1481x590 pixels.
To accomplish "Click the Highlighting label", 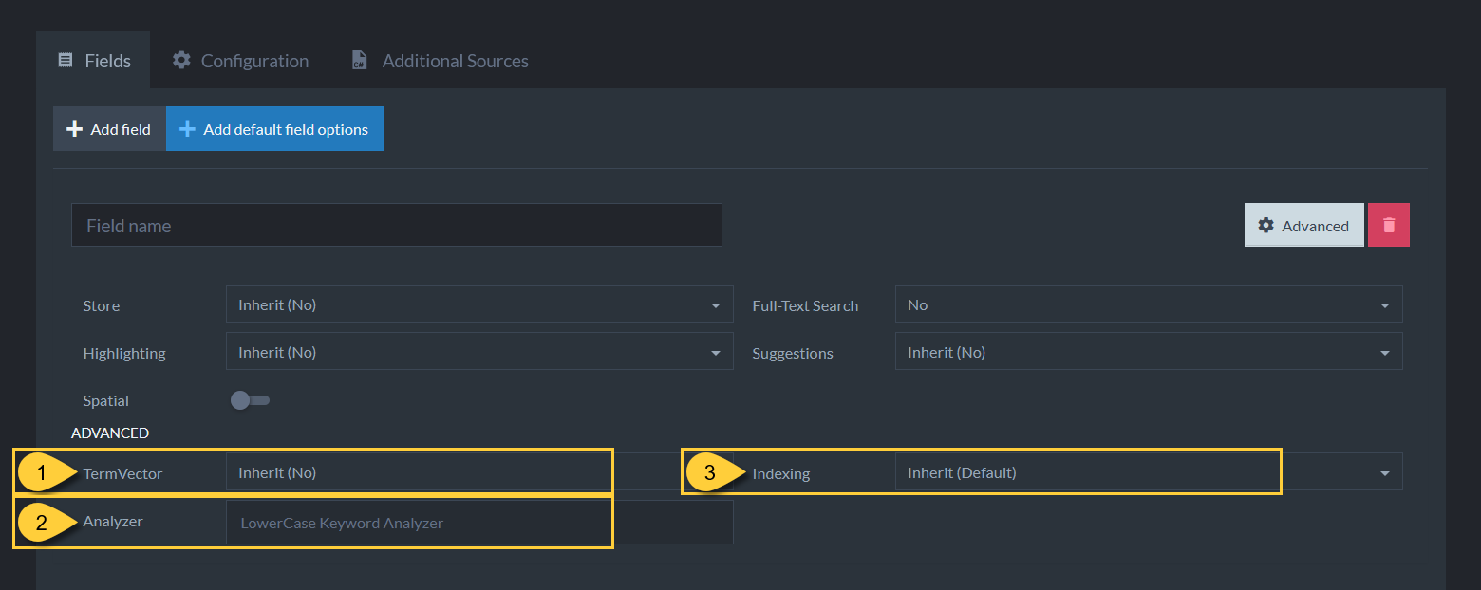I will 124,353.
